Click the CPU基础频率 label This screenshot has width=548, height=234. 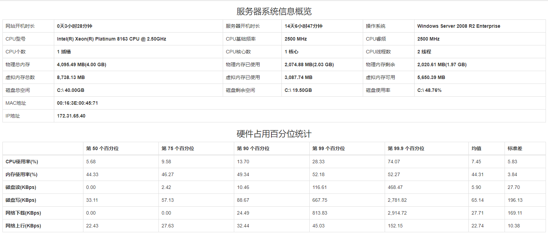241,39
